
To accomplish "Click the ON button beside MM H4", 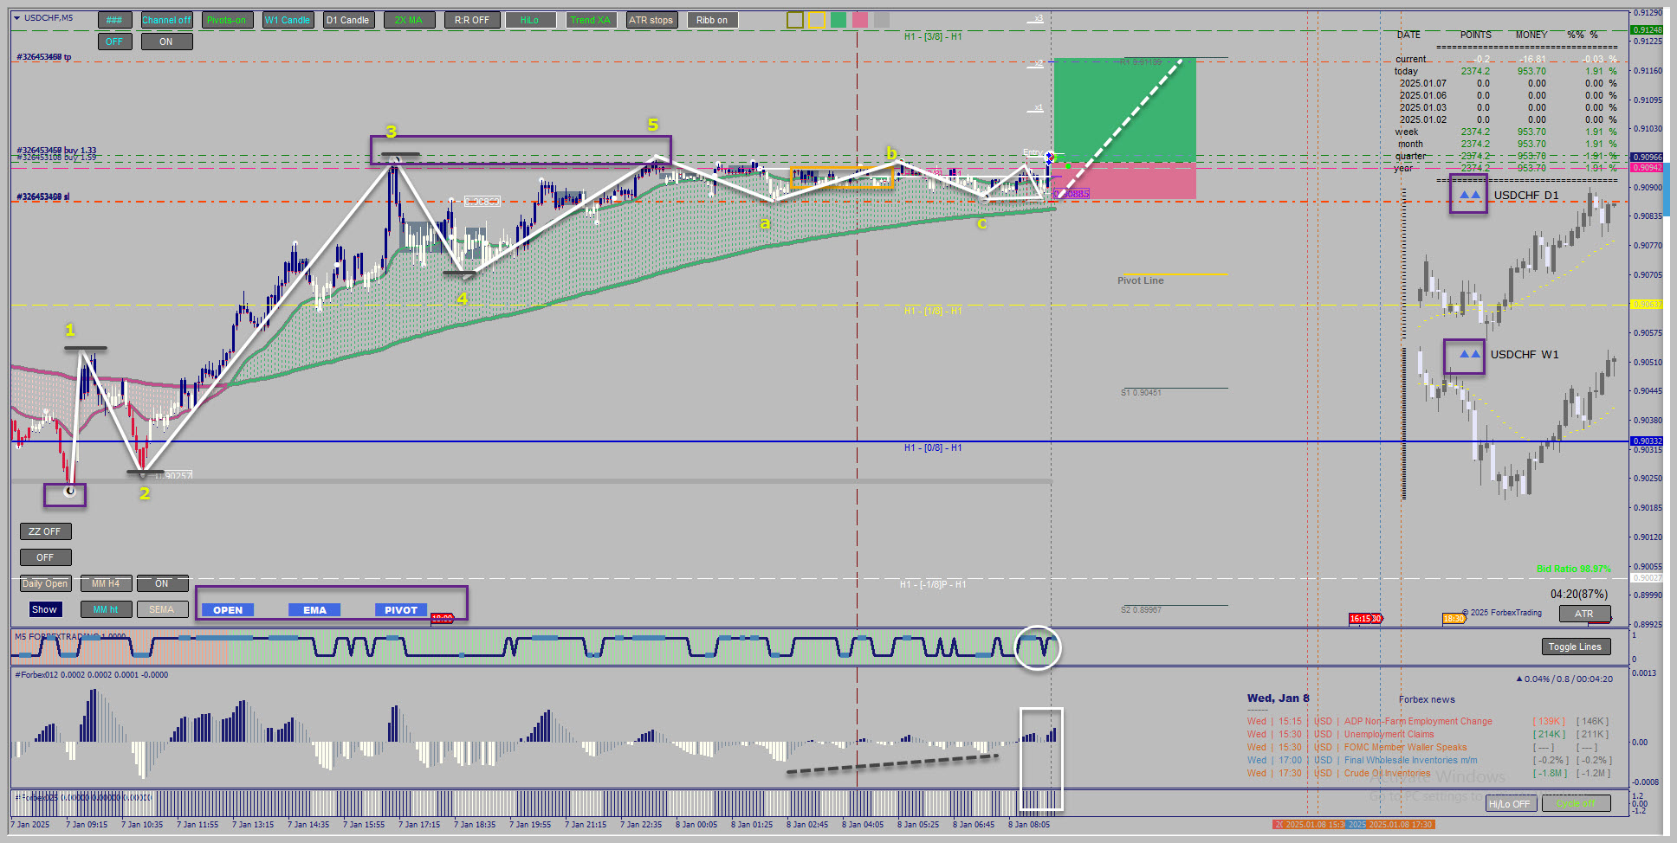I will 162,583.
